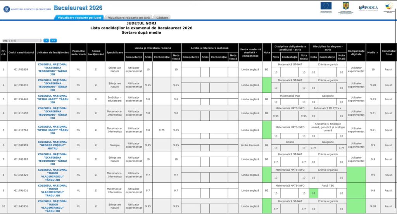
Task: Open 'Spiru Haret' school link for GJ1754448
Action: pyautogui.click(x=52, y=99)
